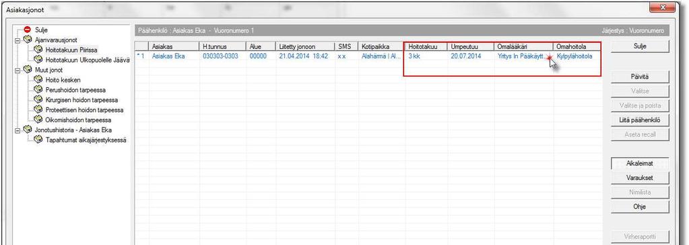Select Sulje in the tree
Image resolution: width=689 pixels, height=245 pixels.
41,30
